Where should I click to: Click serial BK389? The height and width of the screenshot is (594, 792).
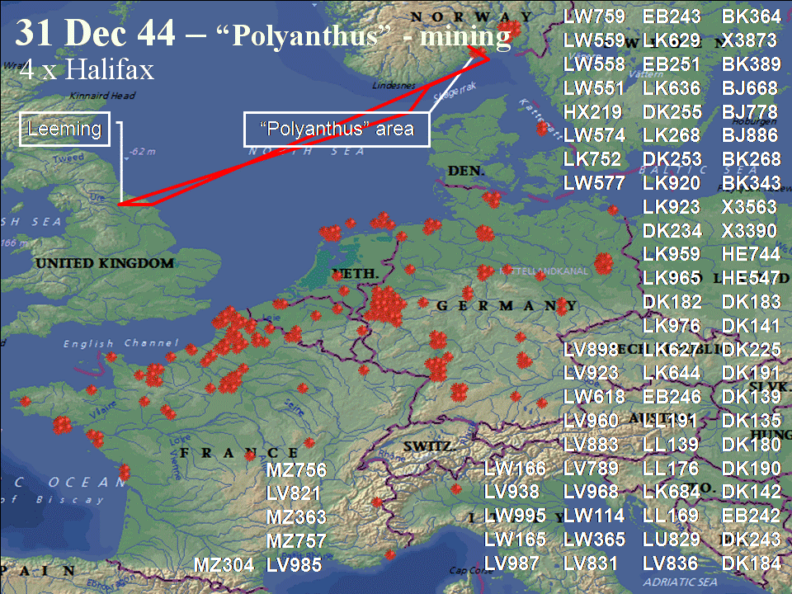coord(751,64)
